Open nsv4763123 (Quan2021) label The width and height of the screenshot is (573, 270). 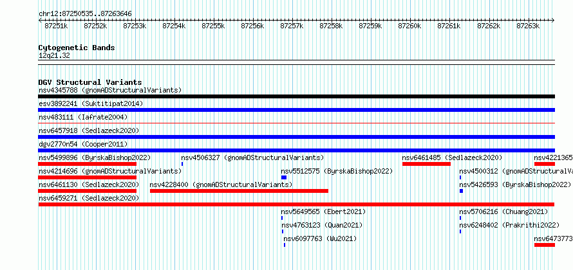click(x=322, y=225)
